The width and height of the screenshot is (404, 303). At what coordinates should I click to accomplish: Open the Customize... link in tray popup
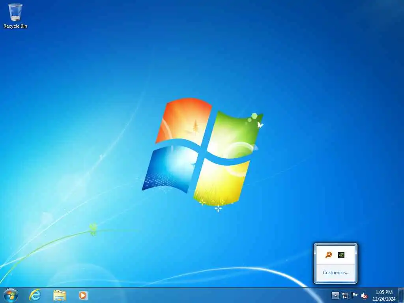335,272
